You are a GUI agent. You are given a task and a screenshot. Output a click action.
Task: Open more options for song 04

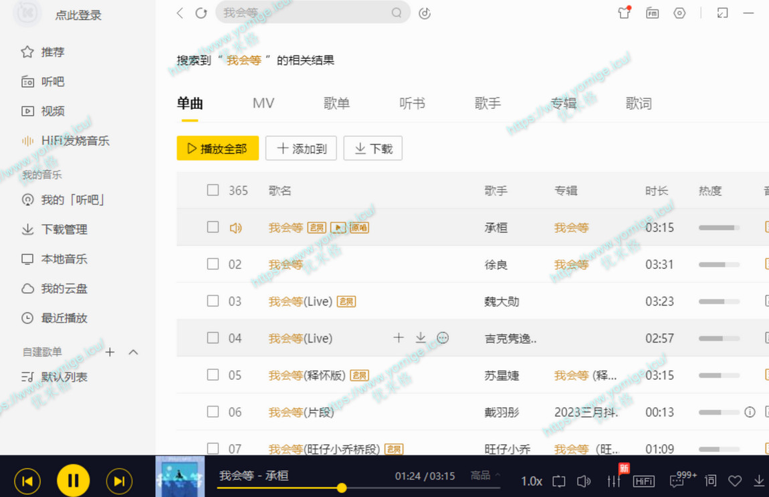coord(443,338)
